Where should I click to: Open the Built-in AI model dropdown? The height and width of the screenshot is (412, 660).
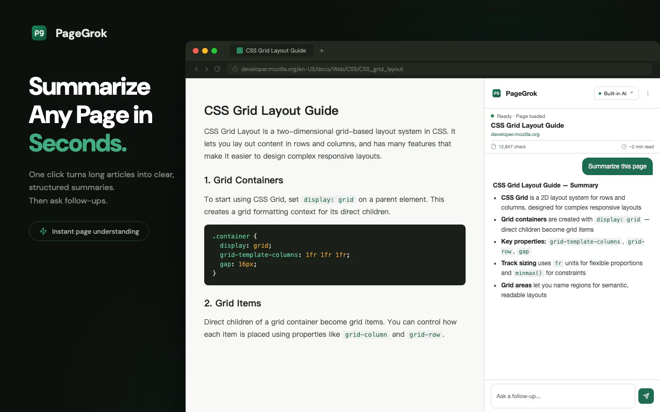click(616, 93)
